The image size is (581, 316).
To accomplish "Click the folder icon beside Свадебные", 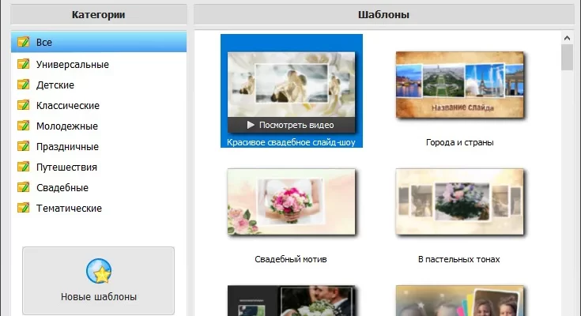I will [24, 187].
